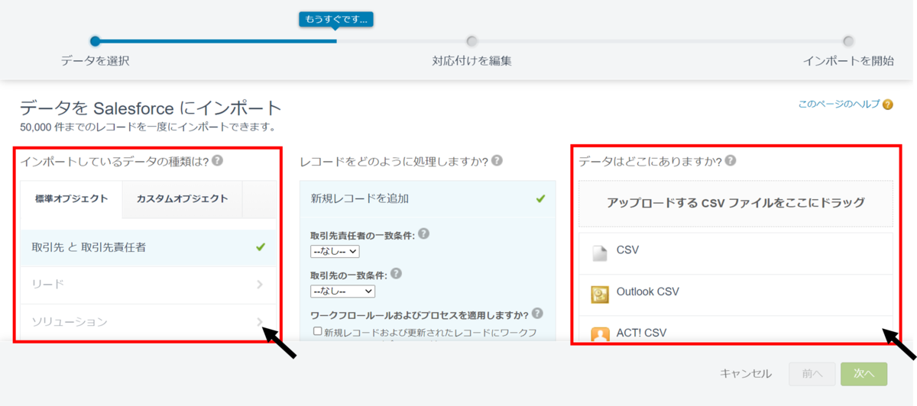
Task: Click help icon beside 取引先の一致条件
Action: click(396, 273)
